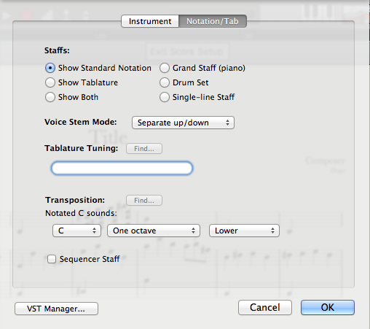
Task: Open the VST Manager dialog
Action: click(56, 309)
